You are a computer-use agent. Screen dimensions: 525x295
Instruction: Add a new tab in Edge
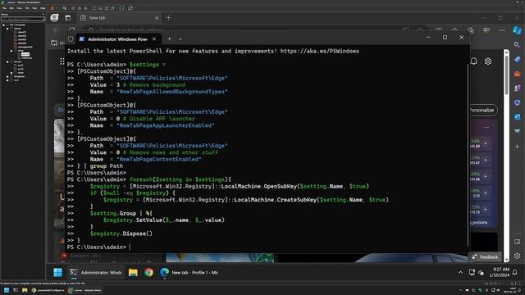(x=168, y=18)
